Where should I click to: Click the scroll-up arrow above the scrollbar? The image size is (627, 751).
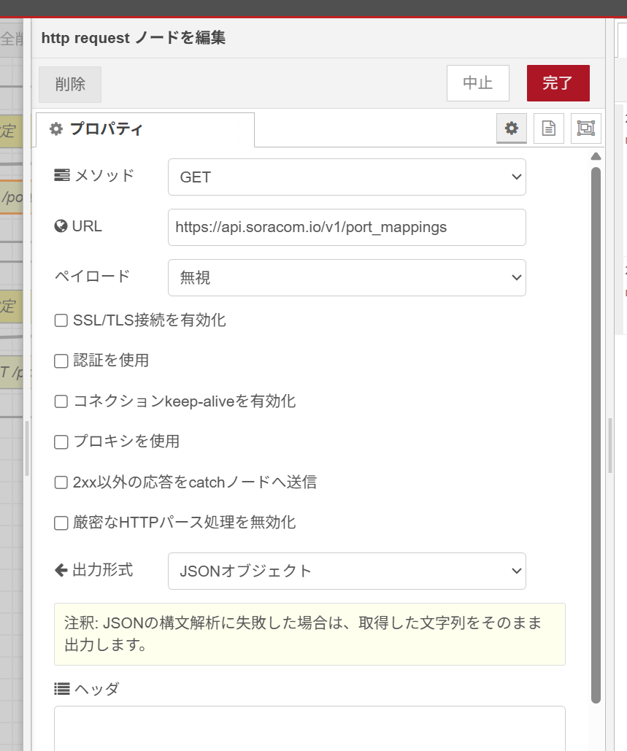coord(596,156)
